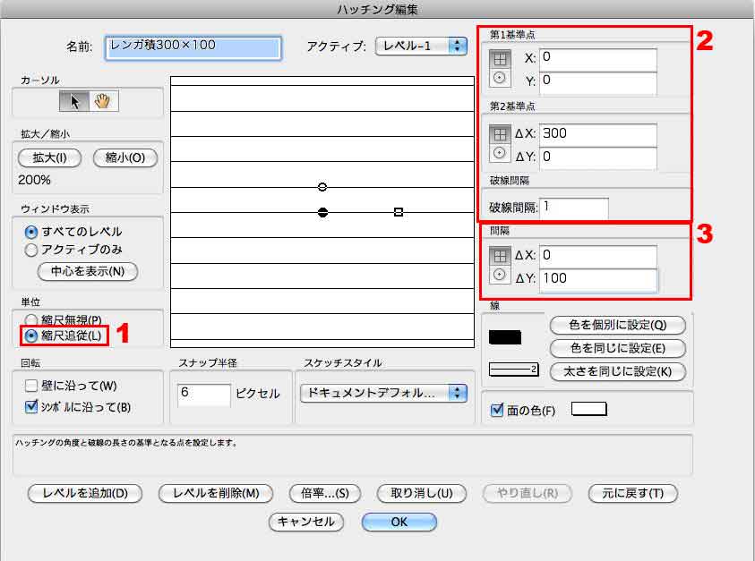This screenshot has height=561, width=755.
Task: Select the hand pan tool
Action: pyautogui.click(x=103, y=101)
